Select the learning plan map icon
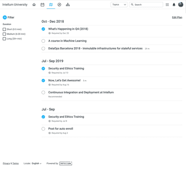Screen dimensions: 186x170 tap(51, 5)
